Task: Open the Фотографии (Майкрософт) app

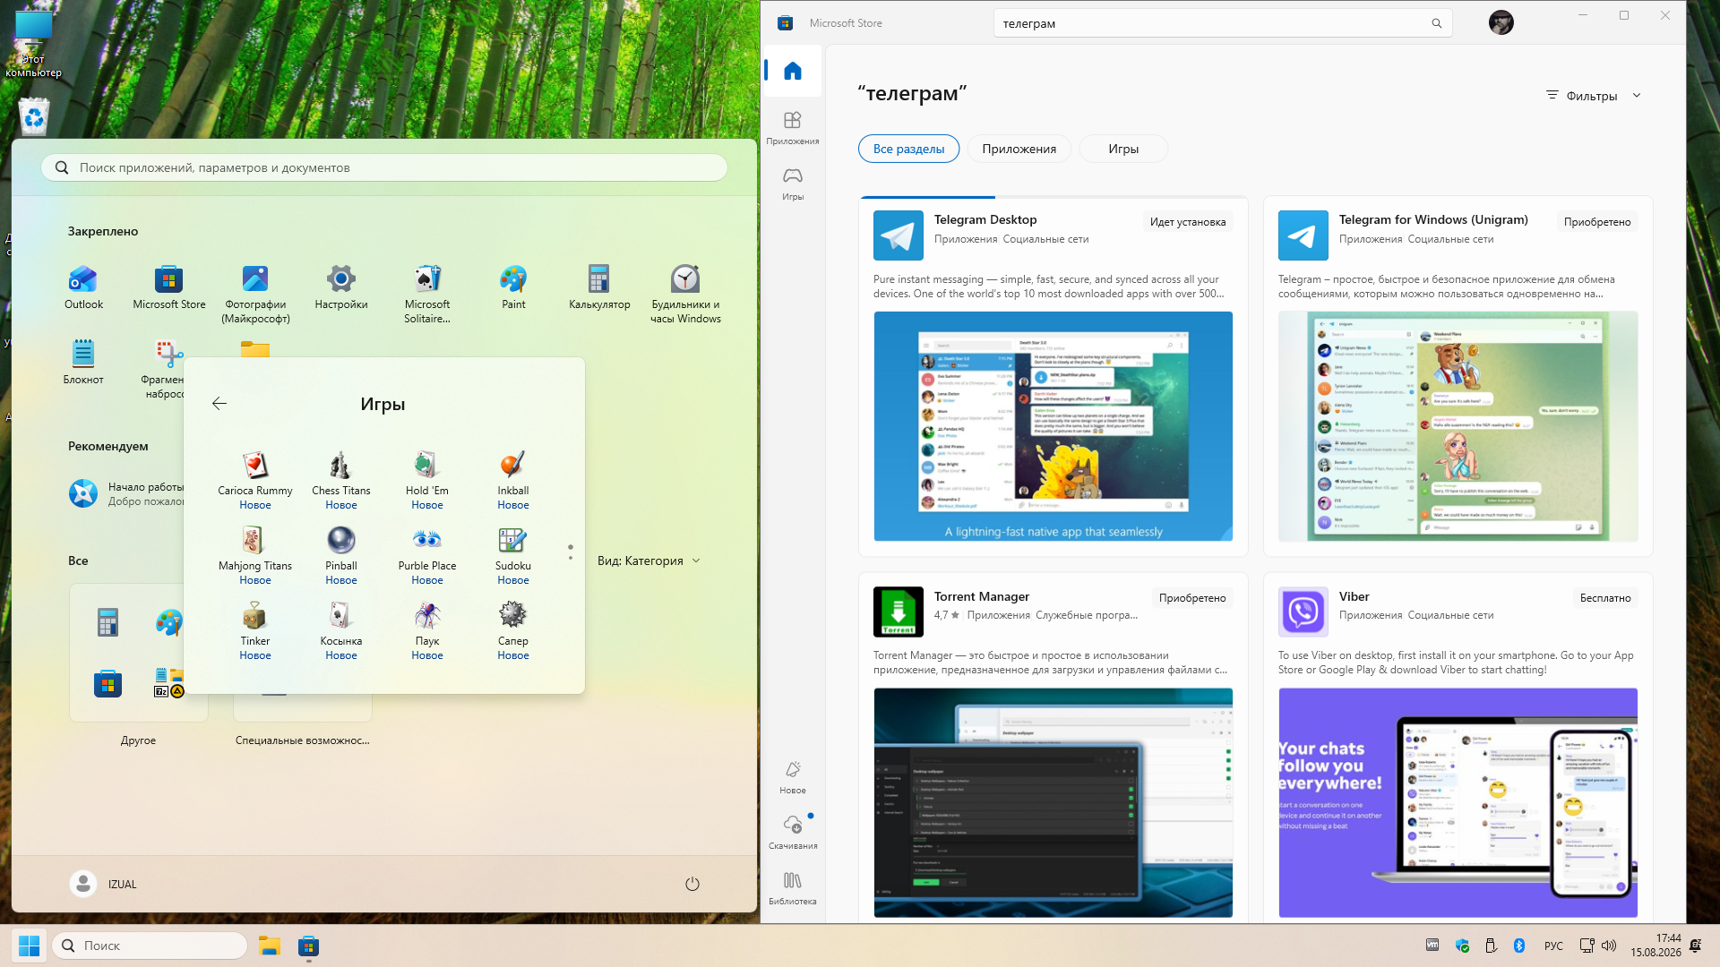Action: (x=255, y=295)
